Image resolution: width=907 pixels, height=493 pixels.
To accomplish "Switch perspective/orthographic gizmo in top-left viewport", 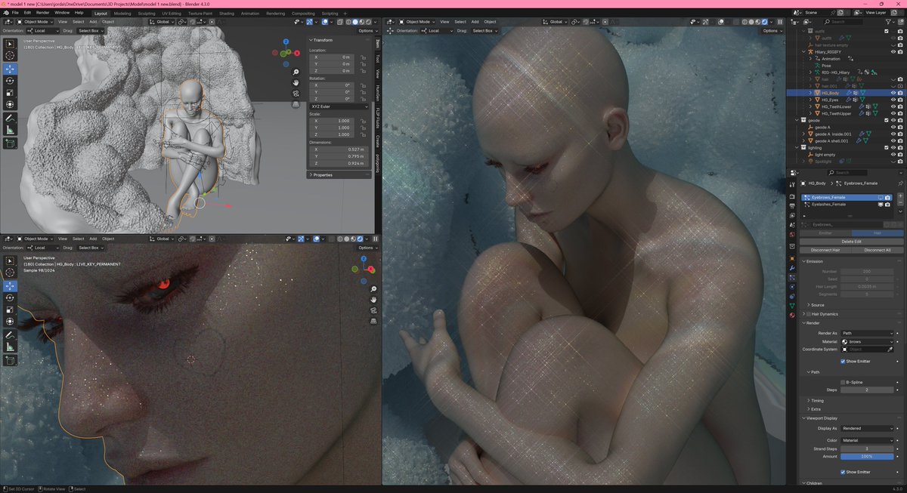I will pyautogui.click(x=295, y=103).
